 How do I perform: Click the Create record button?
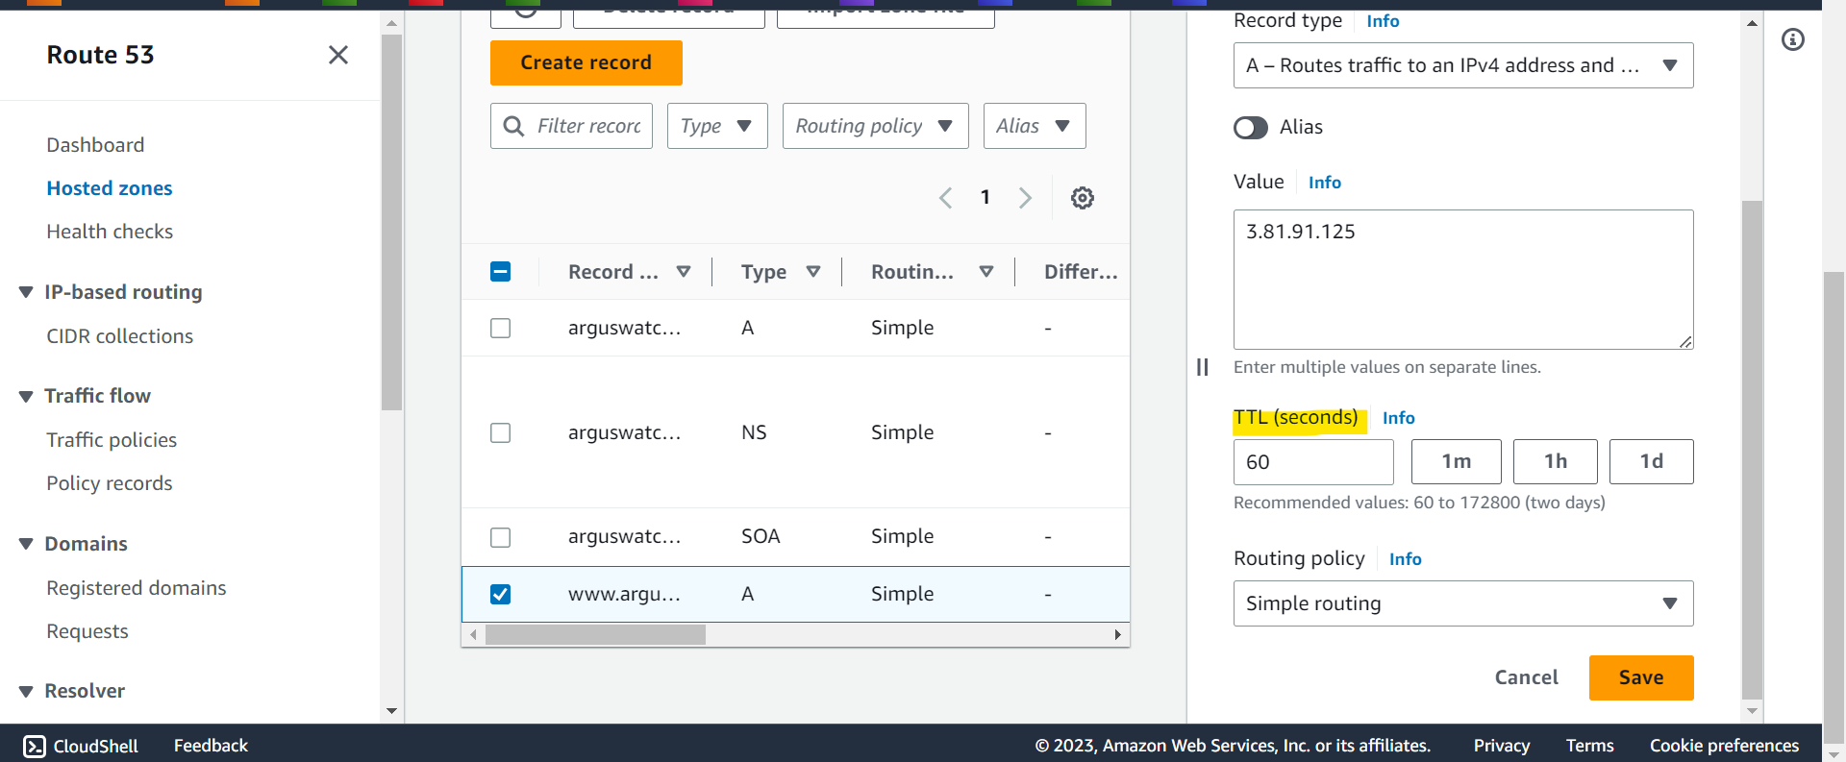point(586,62)
